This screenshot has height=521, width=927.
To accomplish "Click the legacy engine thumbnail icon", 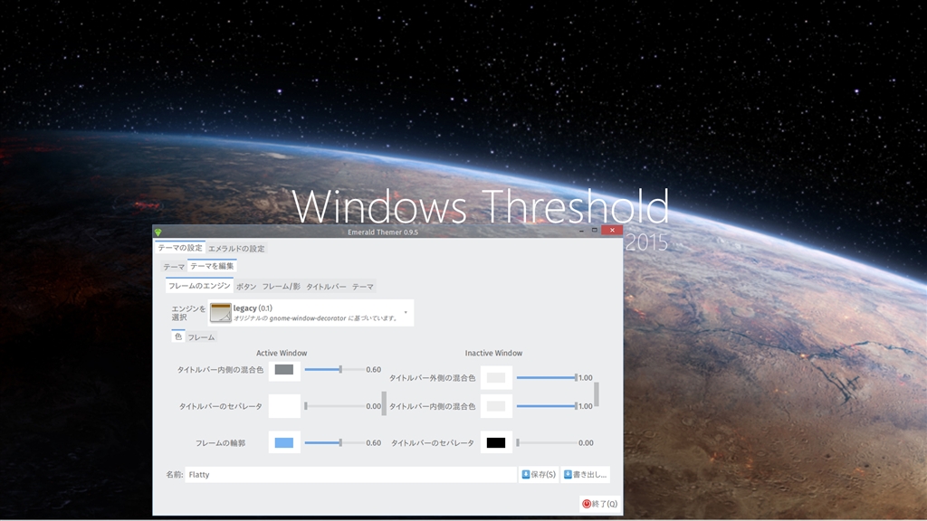I will [221, 312].
